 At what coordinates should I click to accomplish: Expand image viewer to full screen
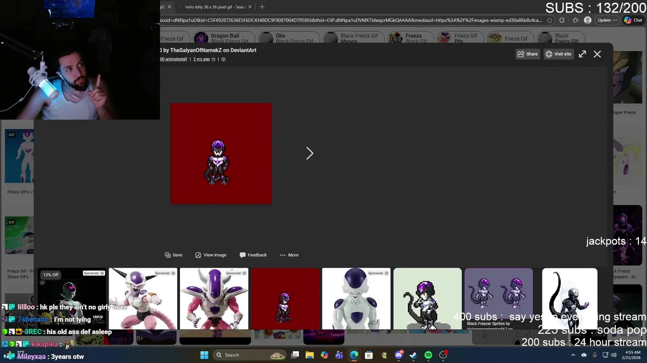[582, 54]
